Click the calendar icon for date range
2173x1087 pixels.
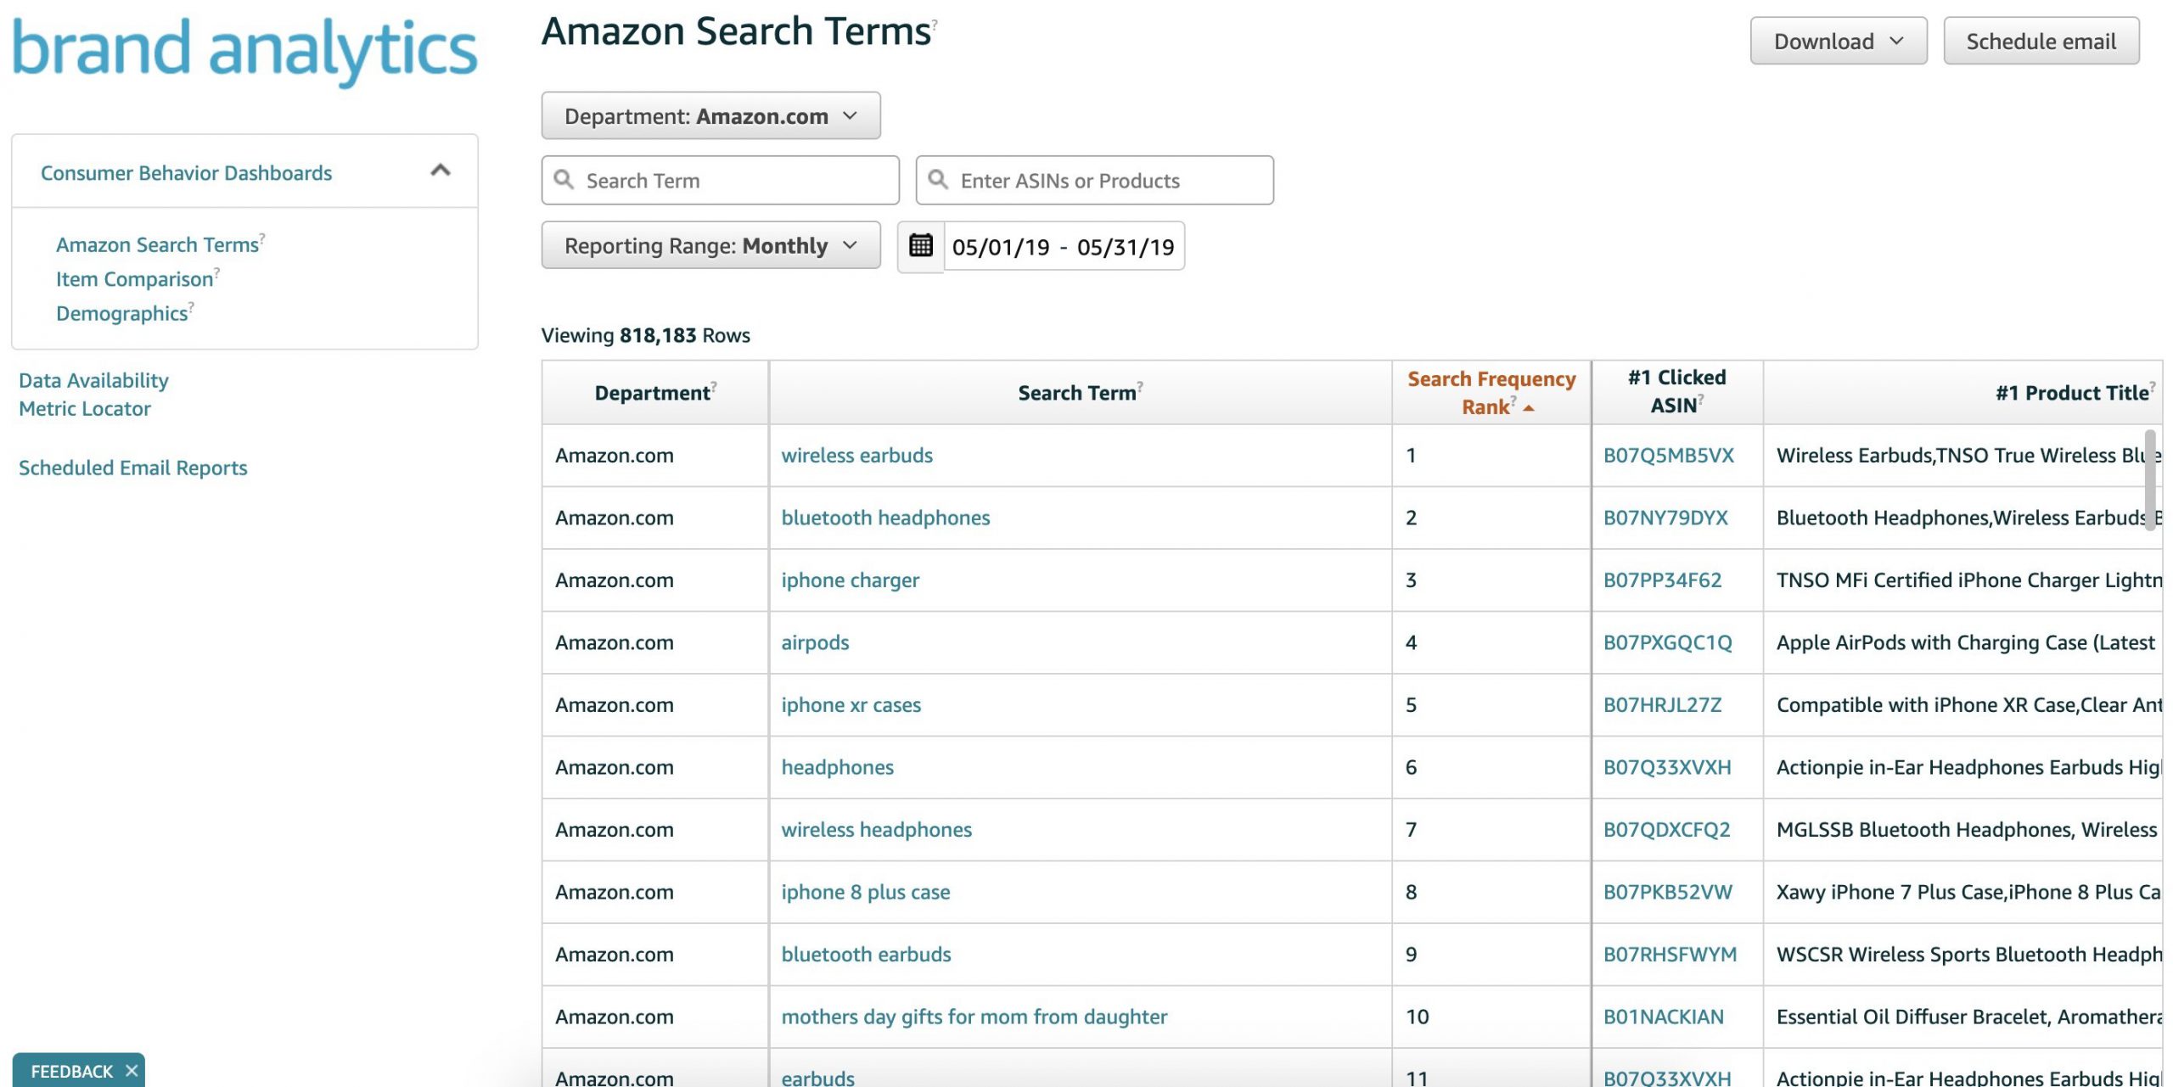point(918,244)
